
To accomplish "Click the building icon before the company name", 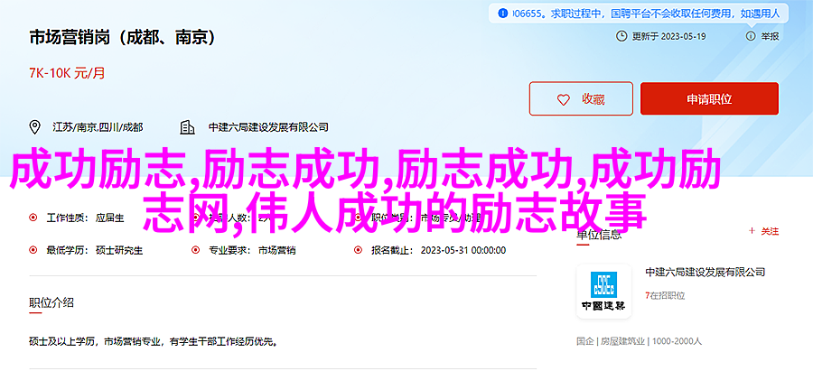I will [x=187, y=127].
